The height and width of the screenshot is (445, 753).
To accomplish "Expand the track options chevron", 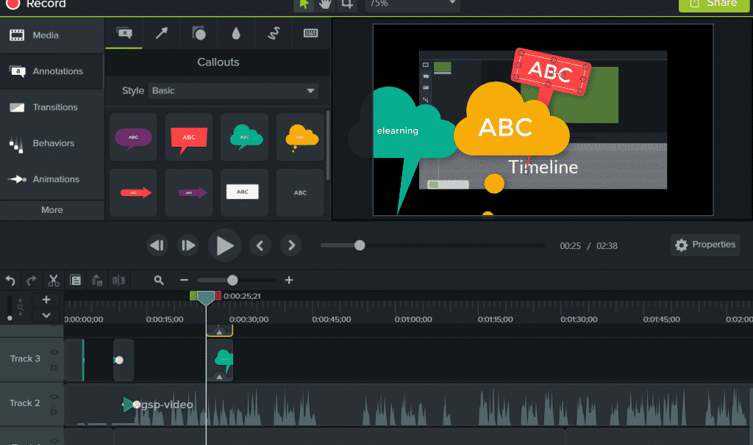I will click(46, 316).
